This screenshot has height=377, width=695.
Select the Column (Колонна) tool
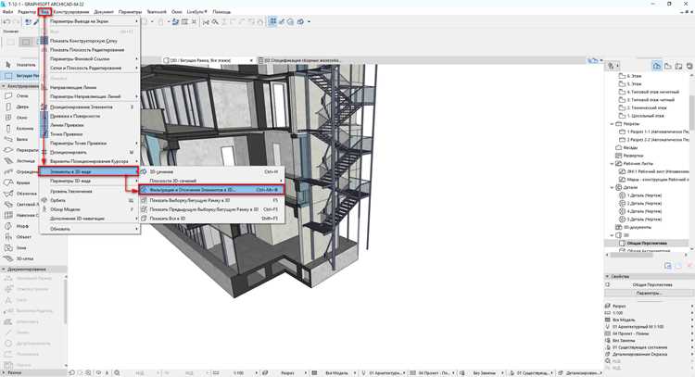pos(19,129)
